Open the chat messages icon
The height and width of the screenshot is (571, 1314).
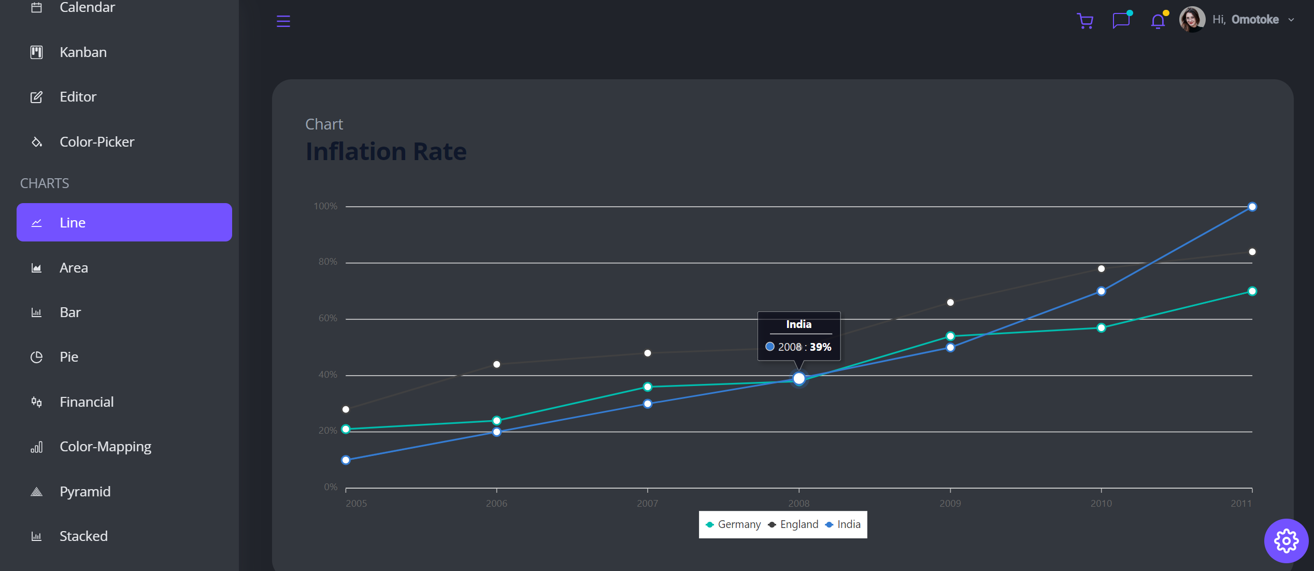point(1121,21)
